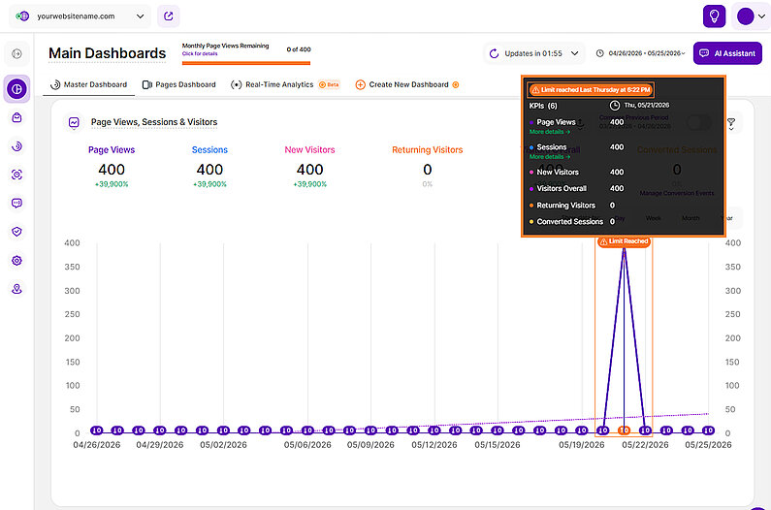771x510 pixels.
Task: Click the chart filter funnel icon
Action: point(731,123)
